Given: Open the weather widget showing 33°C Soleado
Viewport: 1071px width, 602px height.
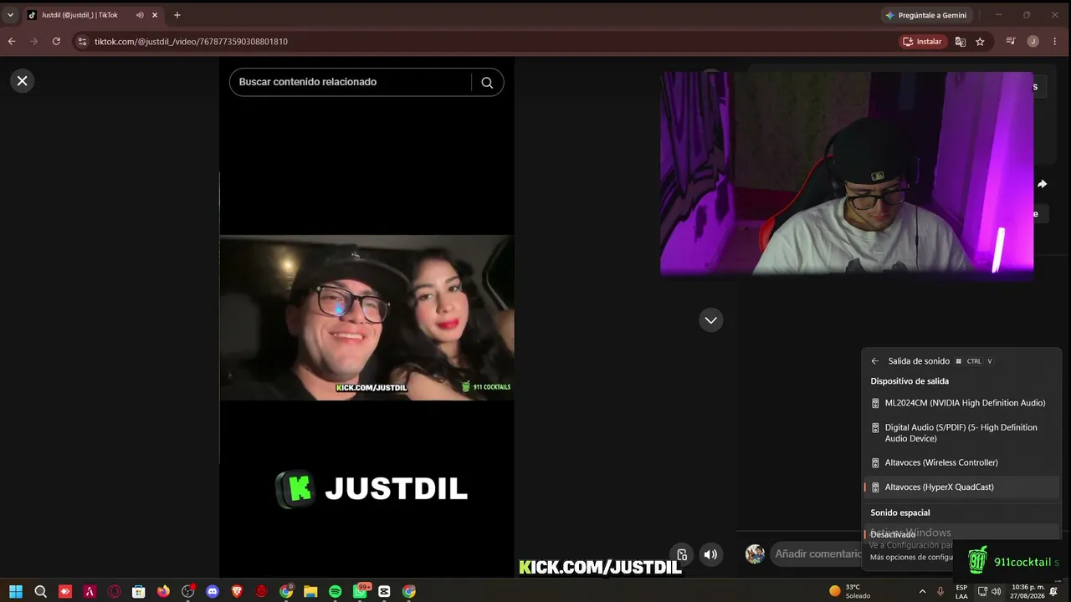Looking at the screenshot, I should 849,591.
